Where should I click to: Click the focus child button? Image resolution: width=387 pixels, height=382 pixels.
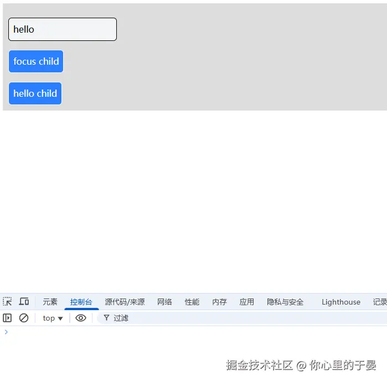pyautogui.click(x=36, y=61)
